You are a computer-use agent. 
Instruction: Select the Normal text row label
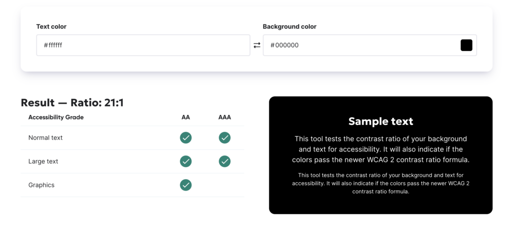46,138
